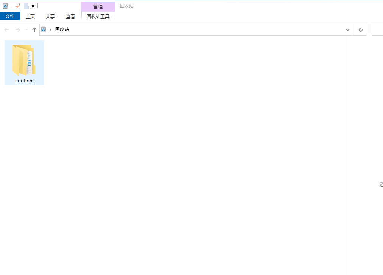This screenshot has width=383, height=275.
Task: Expand the recent locations dropdown chevron
Action: (26, 30)
